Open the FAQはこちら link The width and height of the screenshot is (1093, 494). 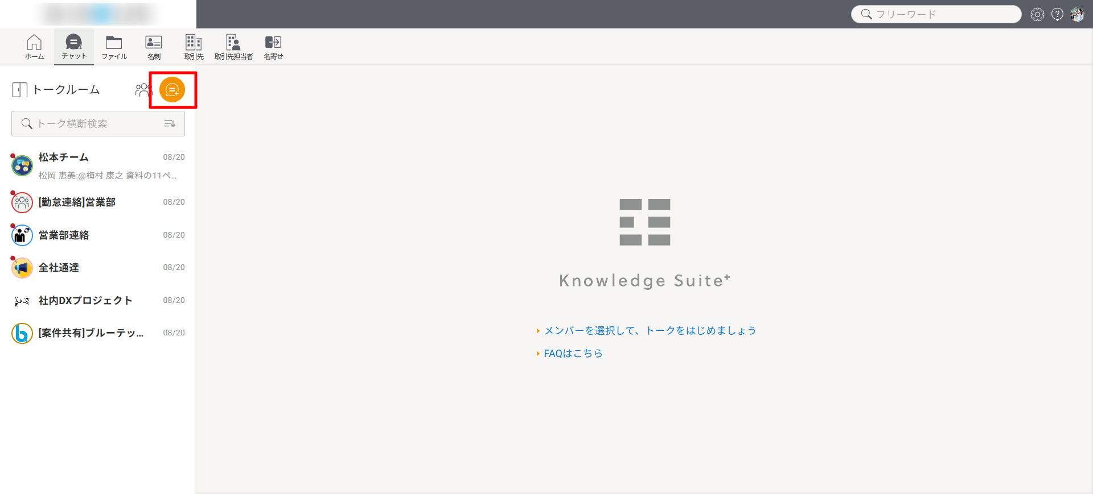tap(573, 354)
